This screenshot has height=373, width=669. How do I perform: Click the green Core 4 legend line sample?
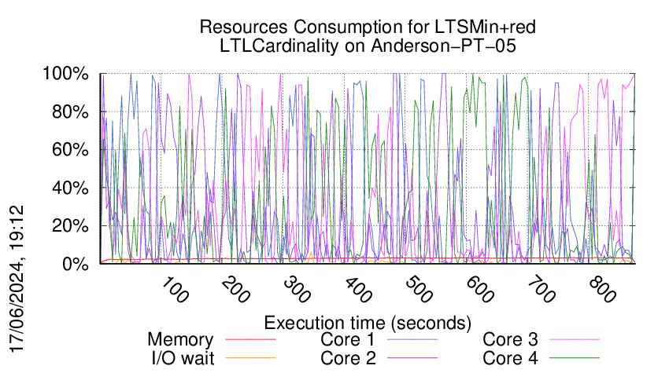point(575,357)
